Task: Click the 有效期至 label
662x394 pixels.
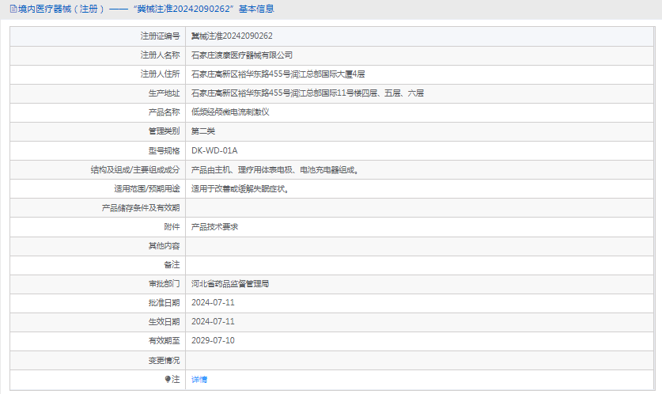Action: pyautogui.click(x=164, y=341)
